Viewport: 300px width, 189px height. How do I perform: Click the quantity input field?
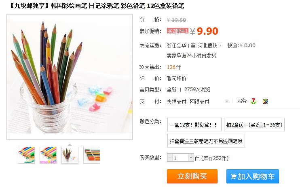click(x=180, y=158)
